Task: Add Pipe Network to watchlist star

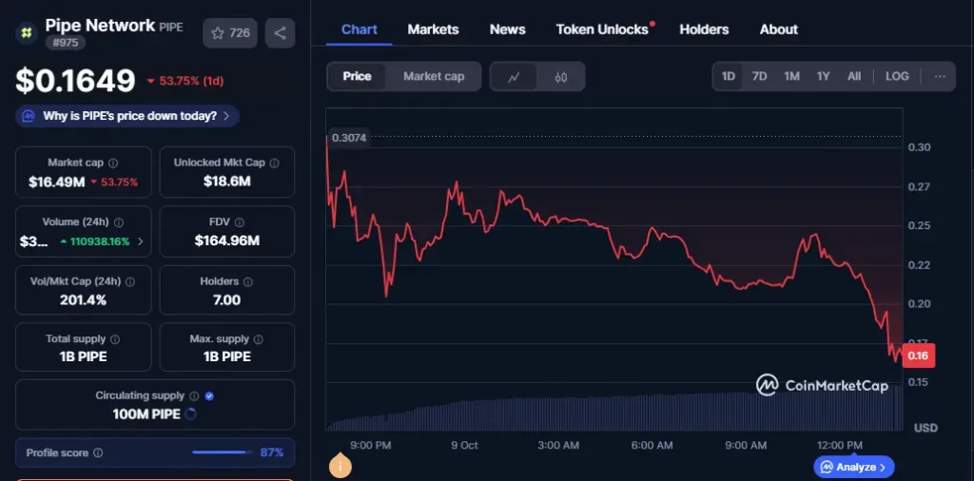Action: point(230,33)
